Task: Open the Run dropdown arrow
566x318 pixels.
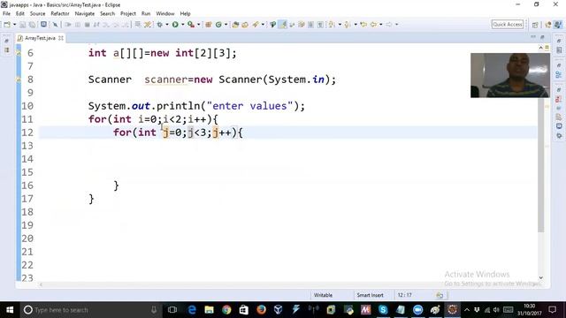Action: pos(183,25)
